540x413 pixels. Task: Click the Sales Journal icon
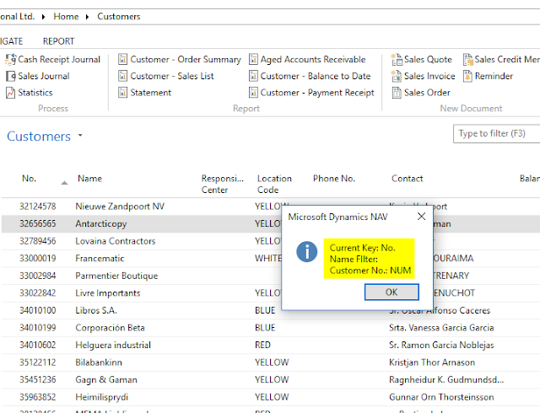coord(11,76)
